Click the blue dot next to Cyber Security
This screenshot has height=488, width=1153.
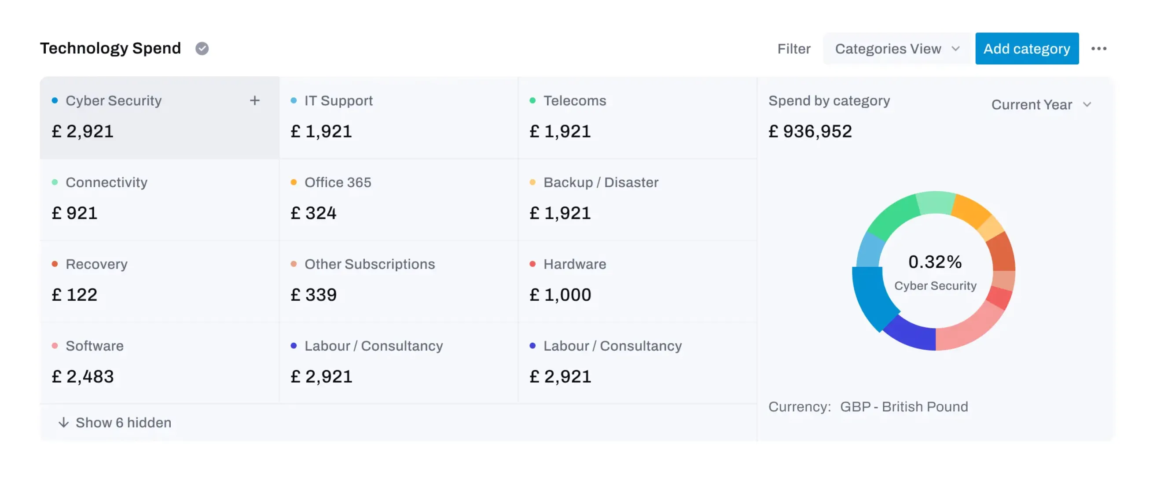[55, 100]
